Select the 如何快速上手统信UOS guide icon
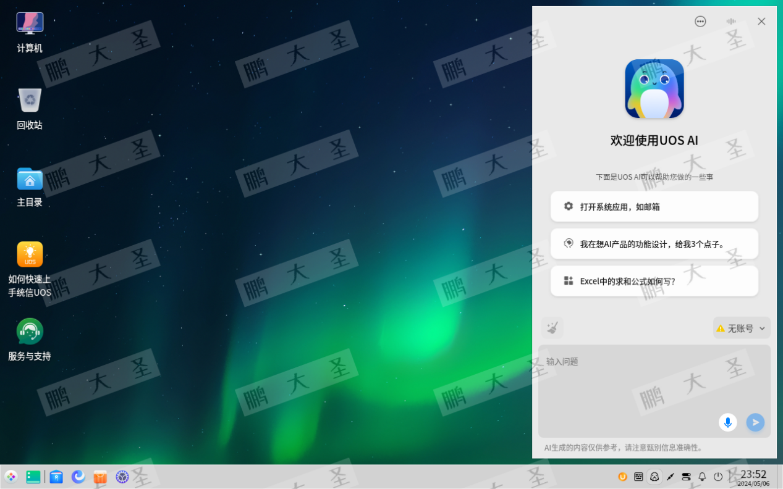The width and height of the screenshot is (783, 489). tap(30, 269)
